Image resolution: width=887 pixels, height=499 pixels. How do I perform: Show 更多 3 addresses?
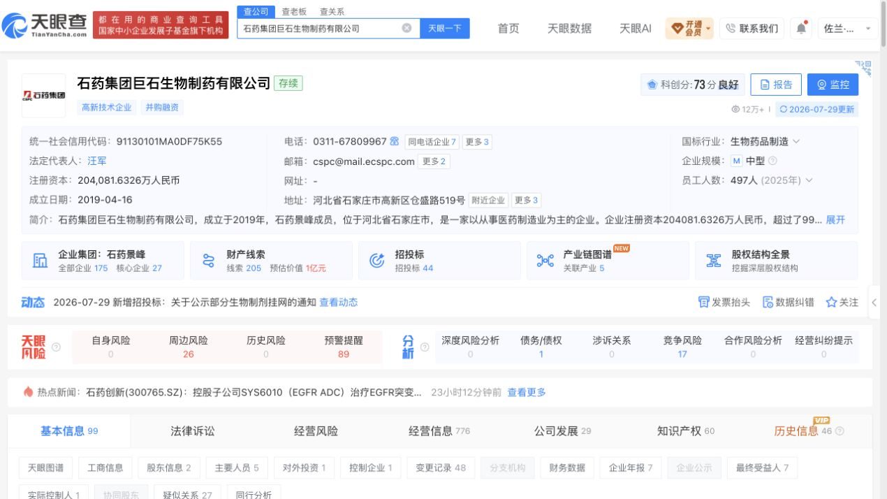[x=527, y=201]
